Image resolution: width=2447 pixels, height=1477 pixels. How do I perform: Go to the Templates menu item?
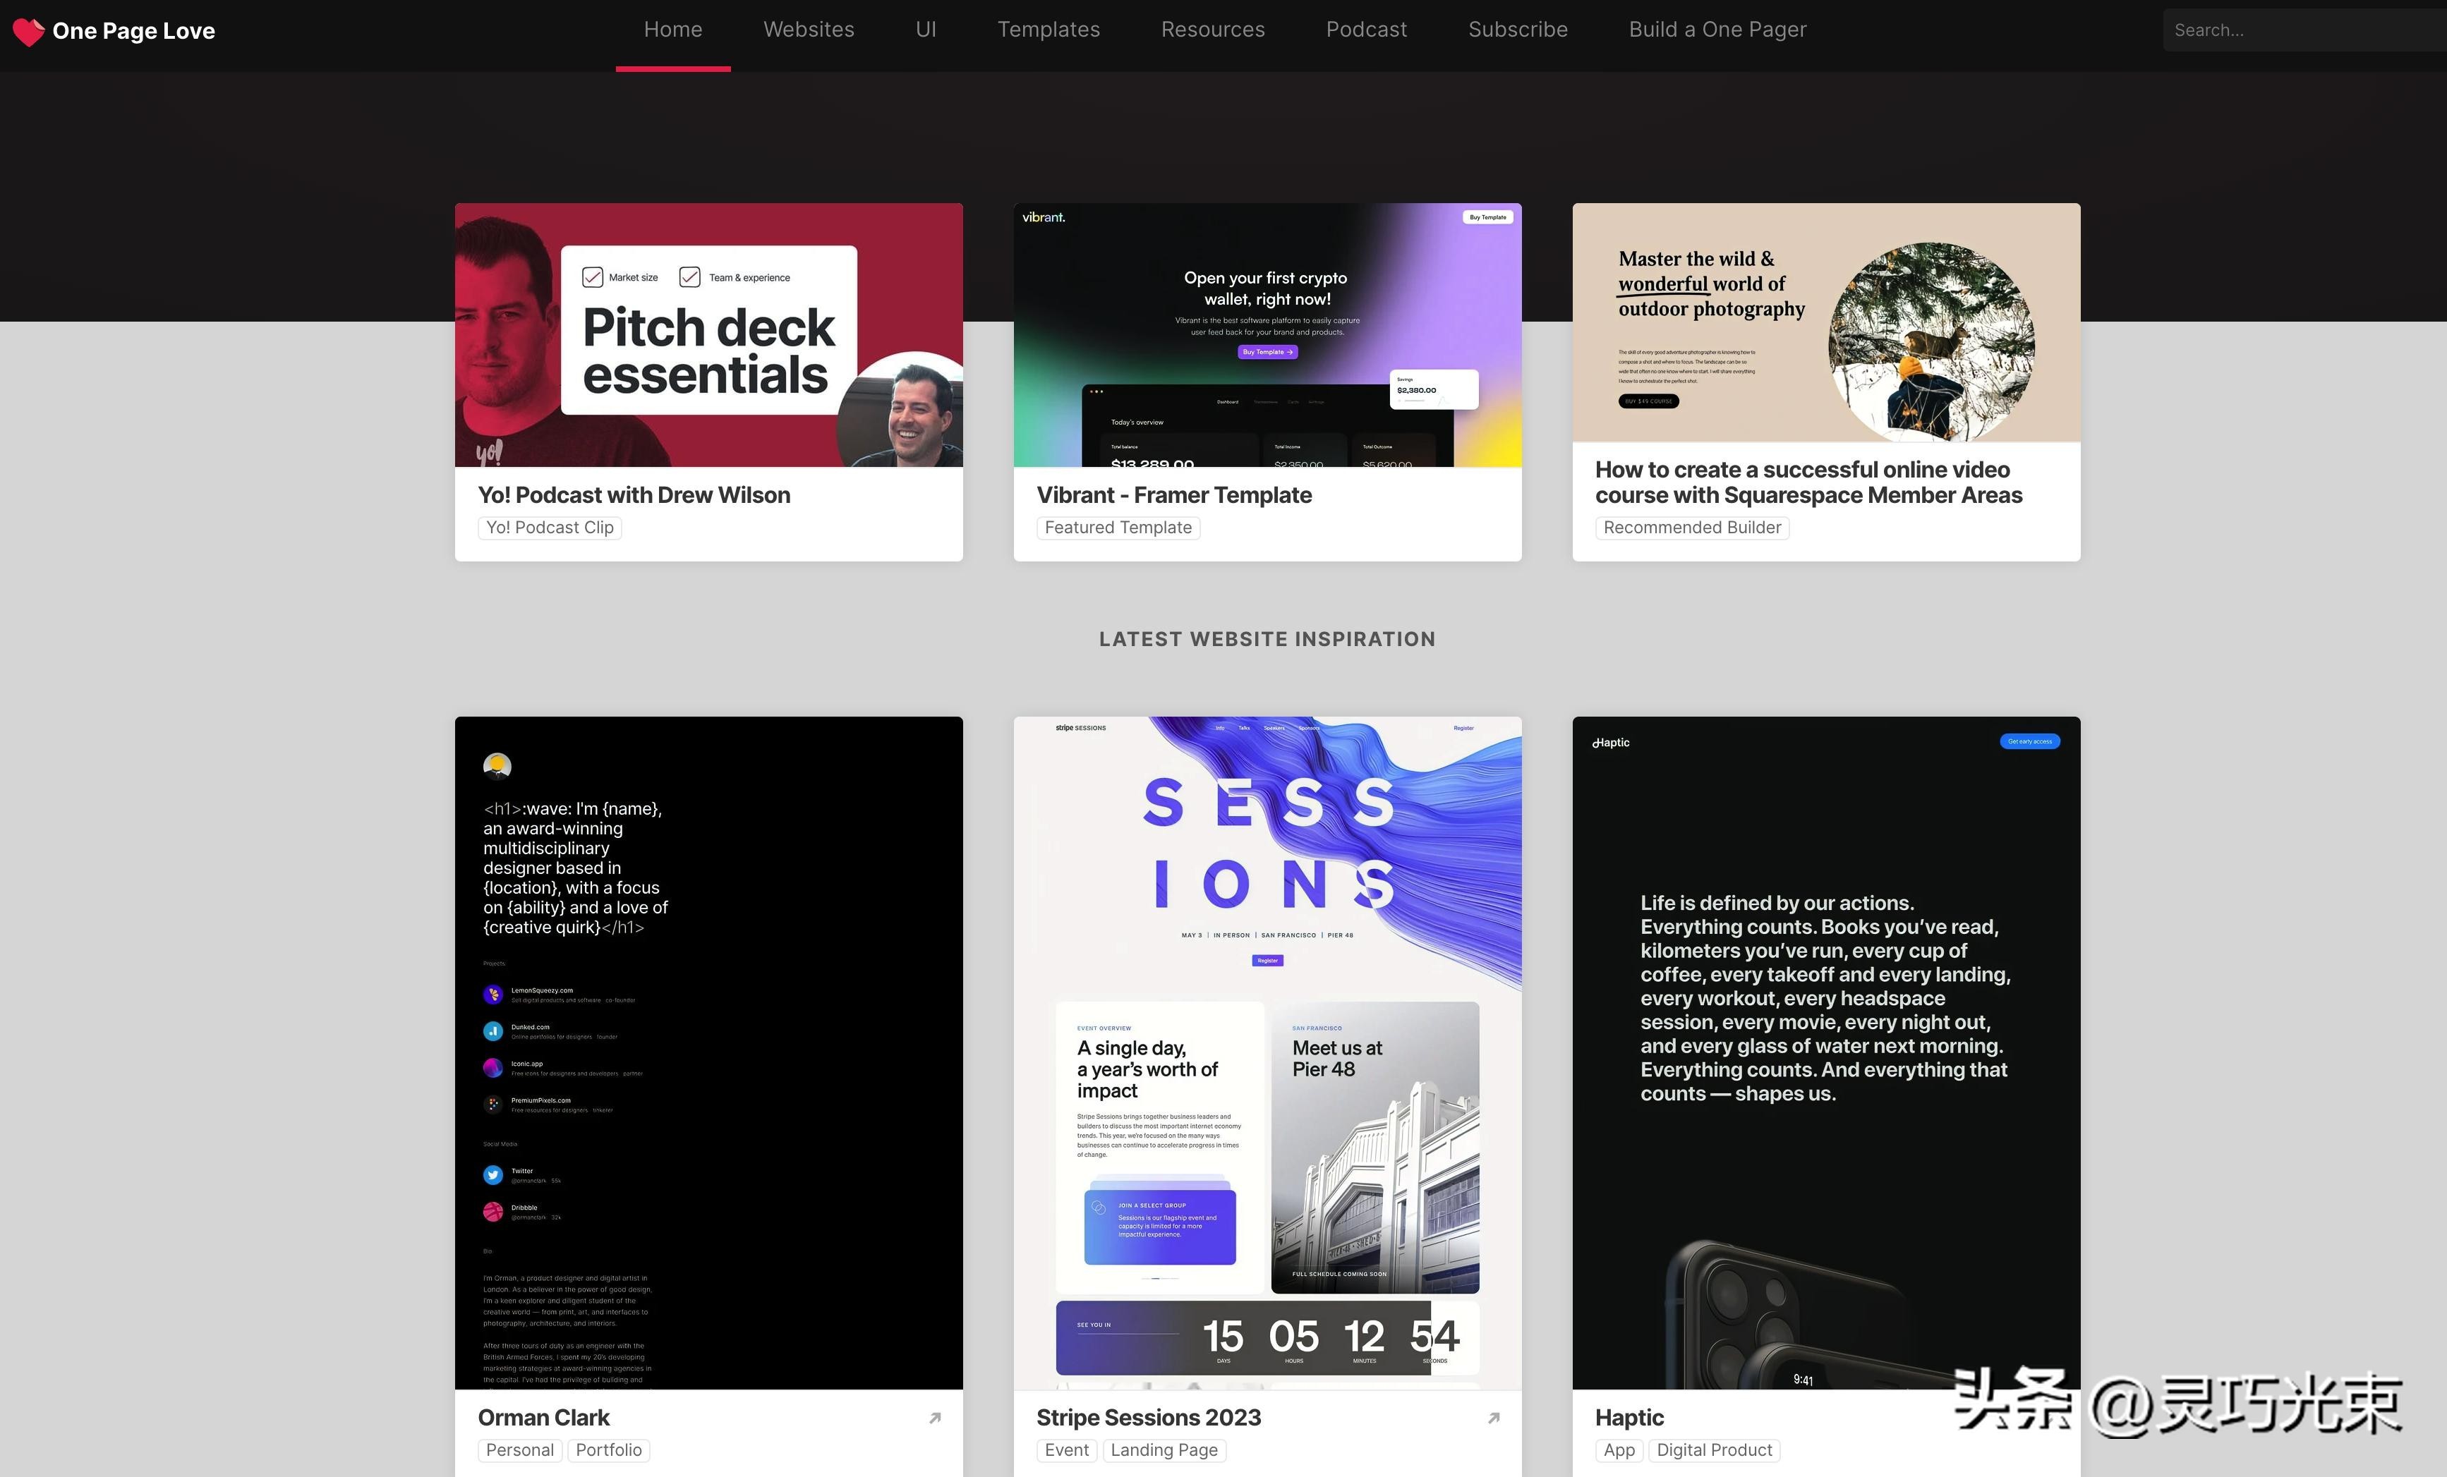click(1048, 30)
